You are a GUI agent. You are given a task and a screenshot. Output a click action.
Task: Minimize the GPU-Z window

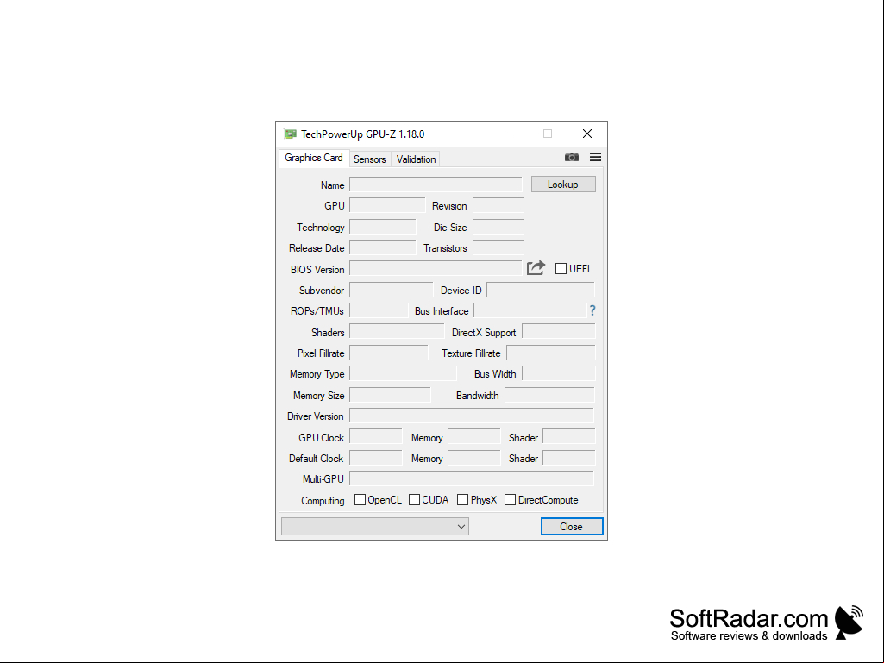[x=509, y=134]
